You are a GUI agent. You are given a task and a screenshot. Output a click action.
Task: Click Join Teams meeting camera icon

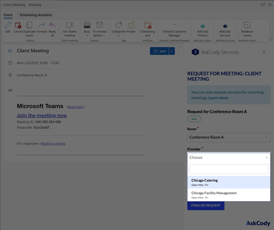point(70,25)
